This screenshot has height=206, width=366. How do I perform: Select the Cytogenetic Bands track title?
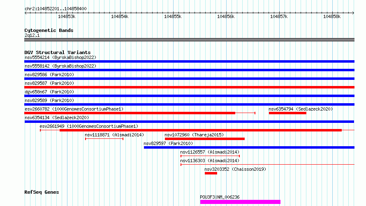[49, 30]
